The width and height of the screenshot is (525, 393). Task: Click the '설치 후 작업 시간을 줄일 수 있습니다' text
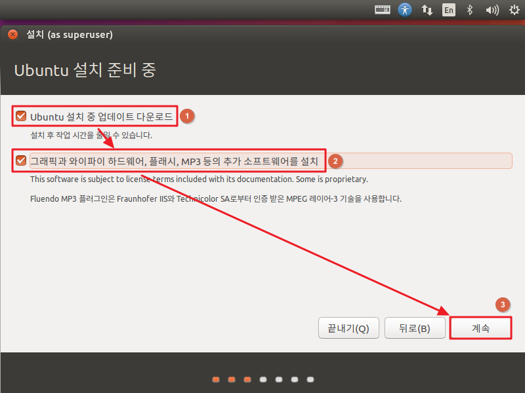click(x=91, y=135)
